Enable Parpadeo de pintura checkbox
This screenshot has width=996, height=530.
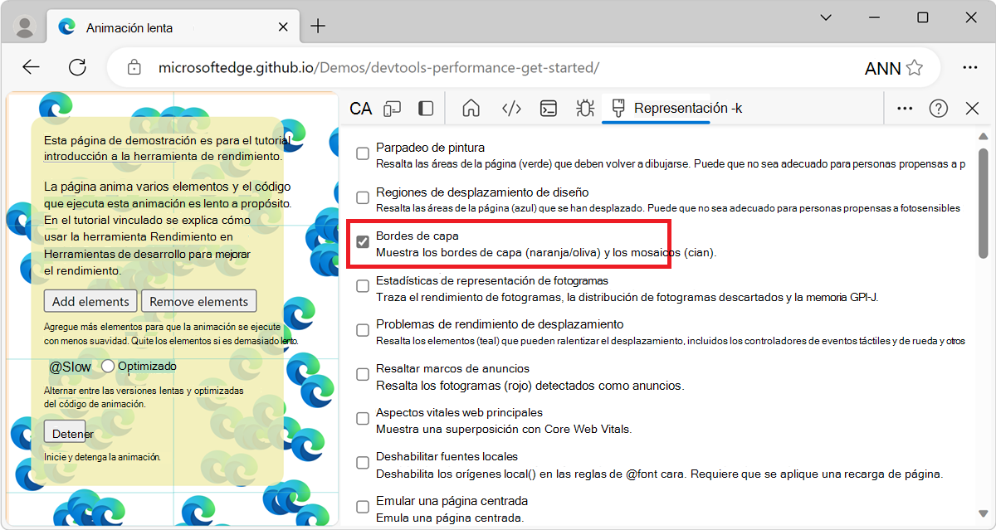(x=363, y=153)
